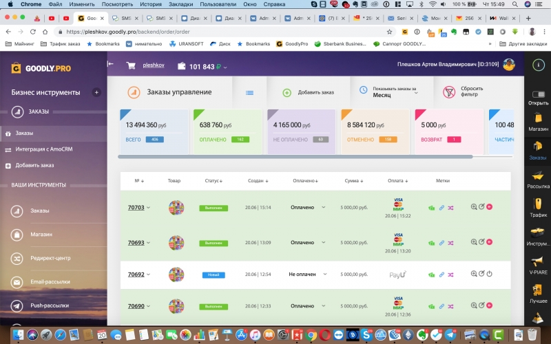
Task: Toggle the Открыть switch in right panel
Action: coord(538,94)
